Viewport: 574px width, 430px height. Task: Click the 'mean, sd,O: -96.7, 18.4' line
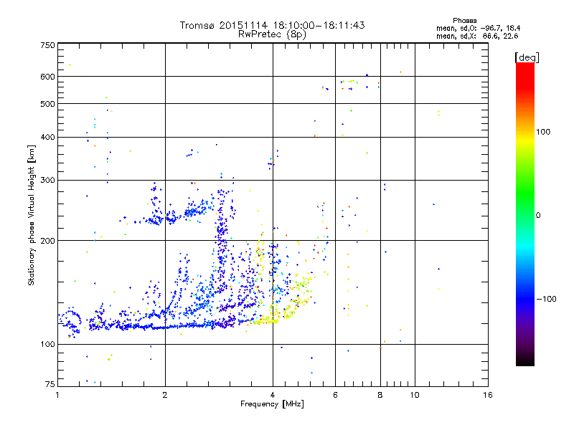point(478,29)
